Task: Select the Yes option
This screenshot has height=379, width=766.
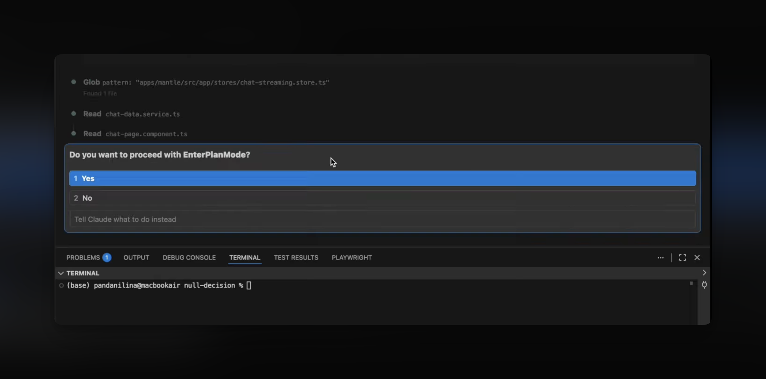Action: point(382,178)
